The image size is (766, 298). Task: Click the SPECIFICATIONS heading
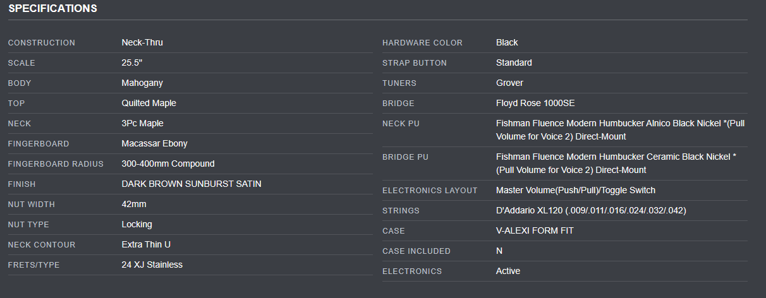pyautogui.click(x=52, y=9)
